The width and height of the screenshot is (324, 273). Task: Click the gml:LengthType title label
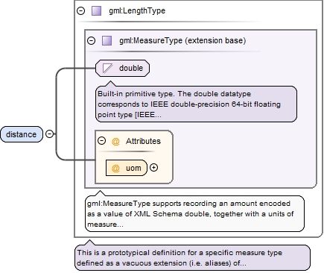point(137,10)
